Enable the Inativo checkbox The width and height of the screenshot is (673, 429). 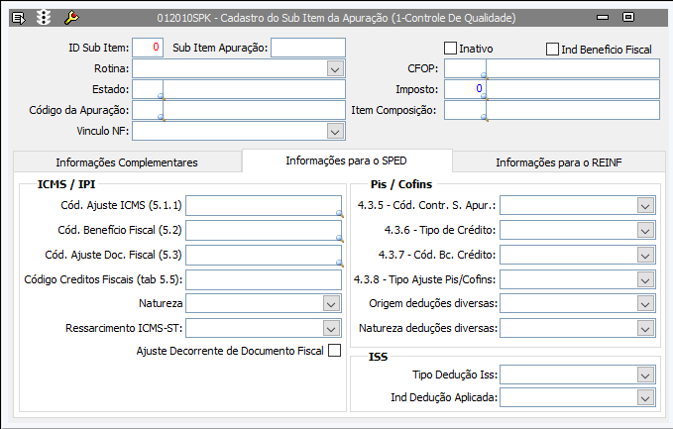tap(450, 48)
